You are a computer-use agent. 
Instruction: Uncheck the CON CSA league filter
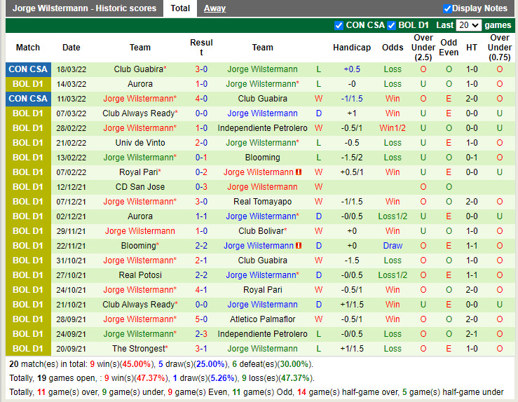[339, 25]
